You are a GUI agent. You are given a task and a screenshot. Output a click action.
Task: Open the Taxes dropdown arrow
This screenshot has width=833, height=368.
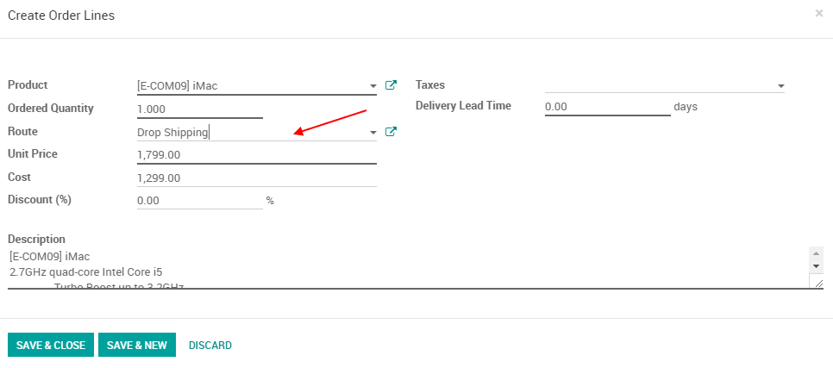click(x=780, y=86)
